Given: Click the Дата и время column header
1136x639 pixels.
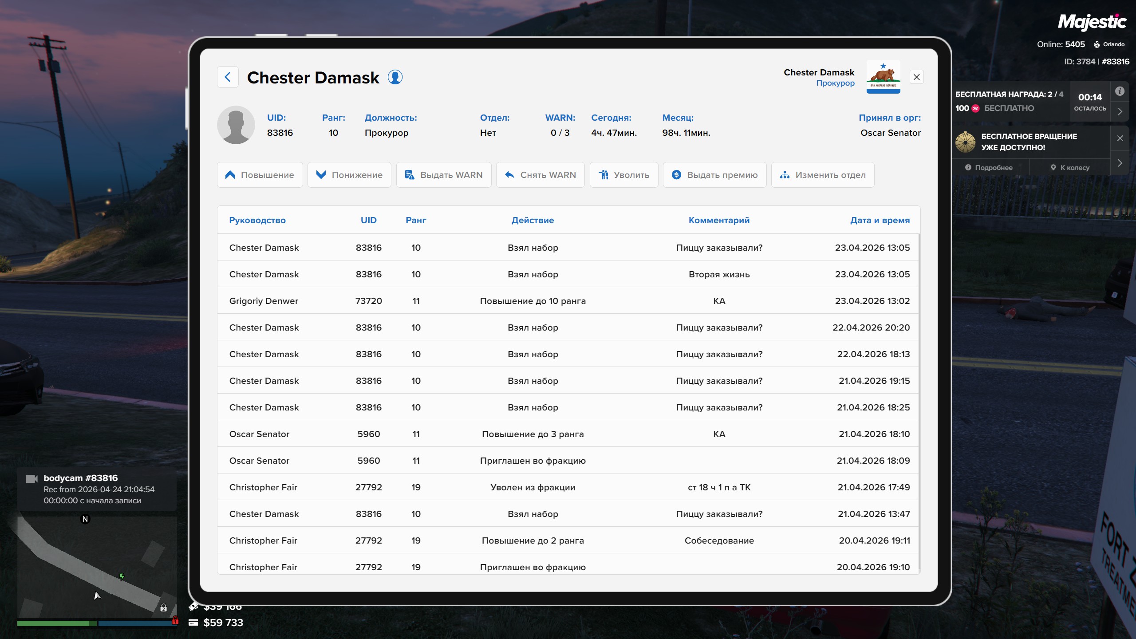Looking at the screenshot, I should [880, 220].
